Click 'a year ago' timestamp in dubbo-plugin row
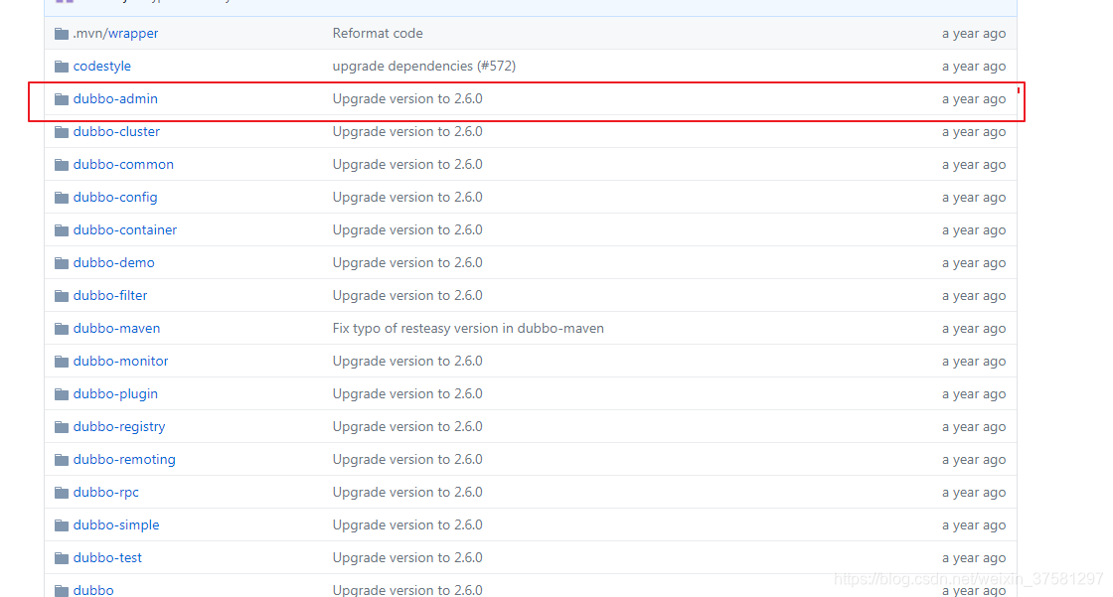This screenshot has height=597, width=1113. 974,394
